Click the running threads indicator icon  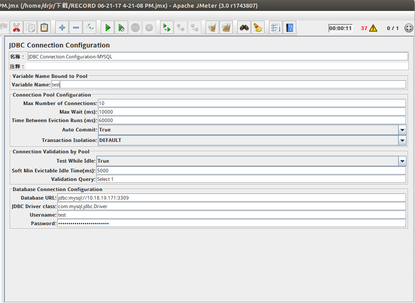click(x=409, y=28)
